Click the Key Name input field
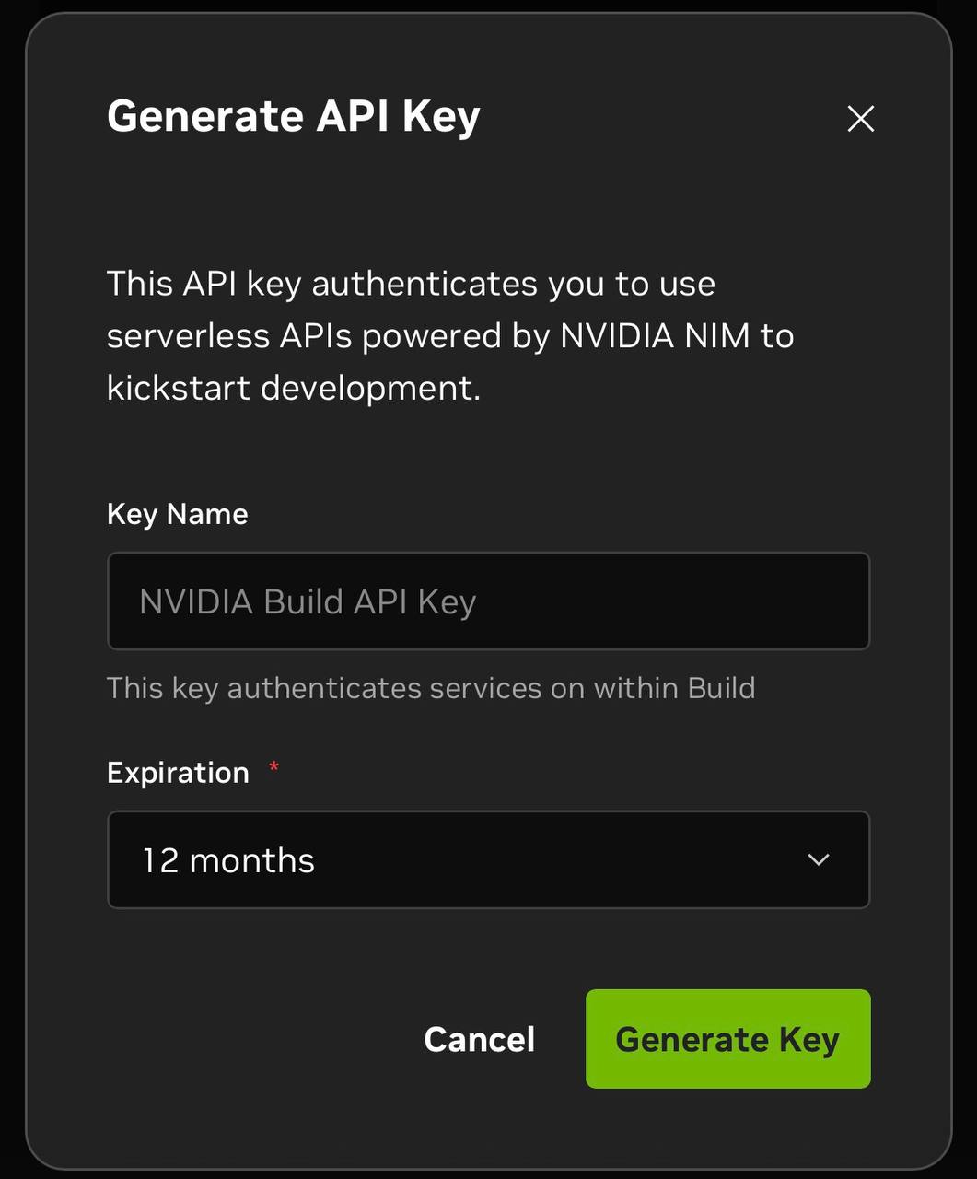Image resolution: width=977 pixels, height=1179 pixels. (488, 601)
